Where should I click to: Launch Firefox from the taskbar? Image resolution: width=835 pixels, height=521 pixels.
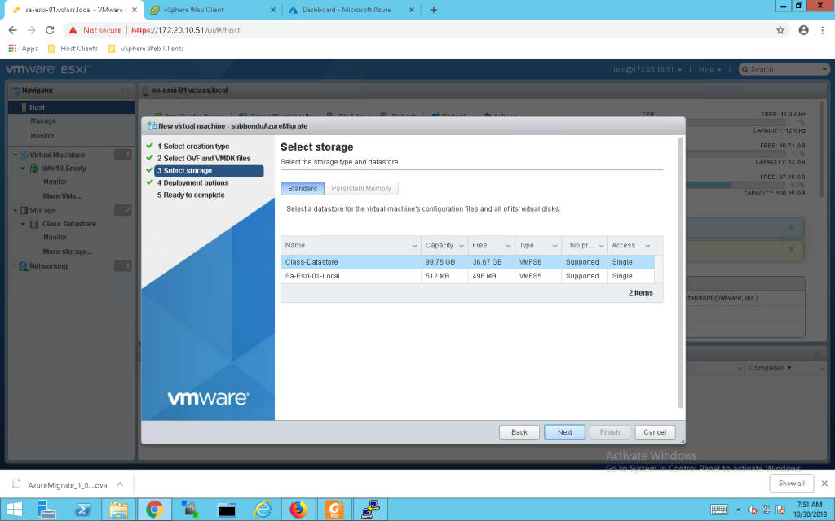(x=298, y=510)
